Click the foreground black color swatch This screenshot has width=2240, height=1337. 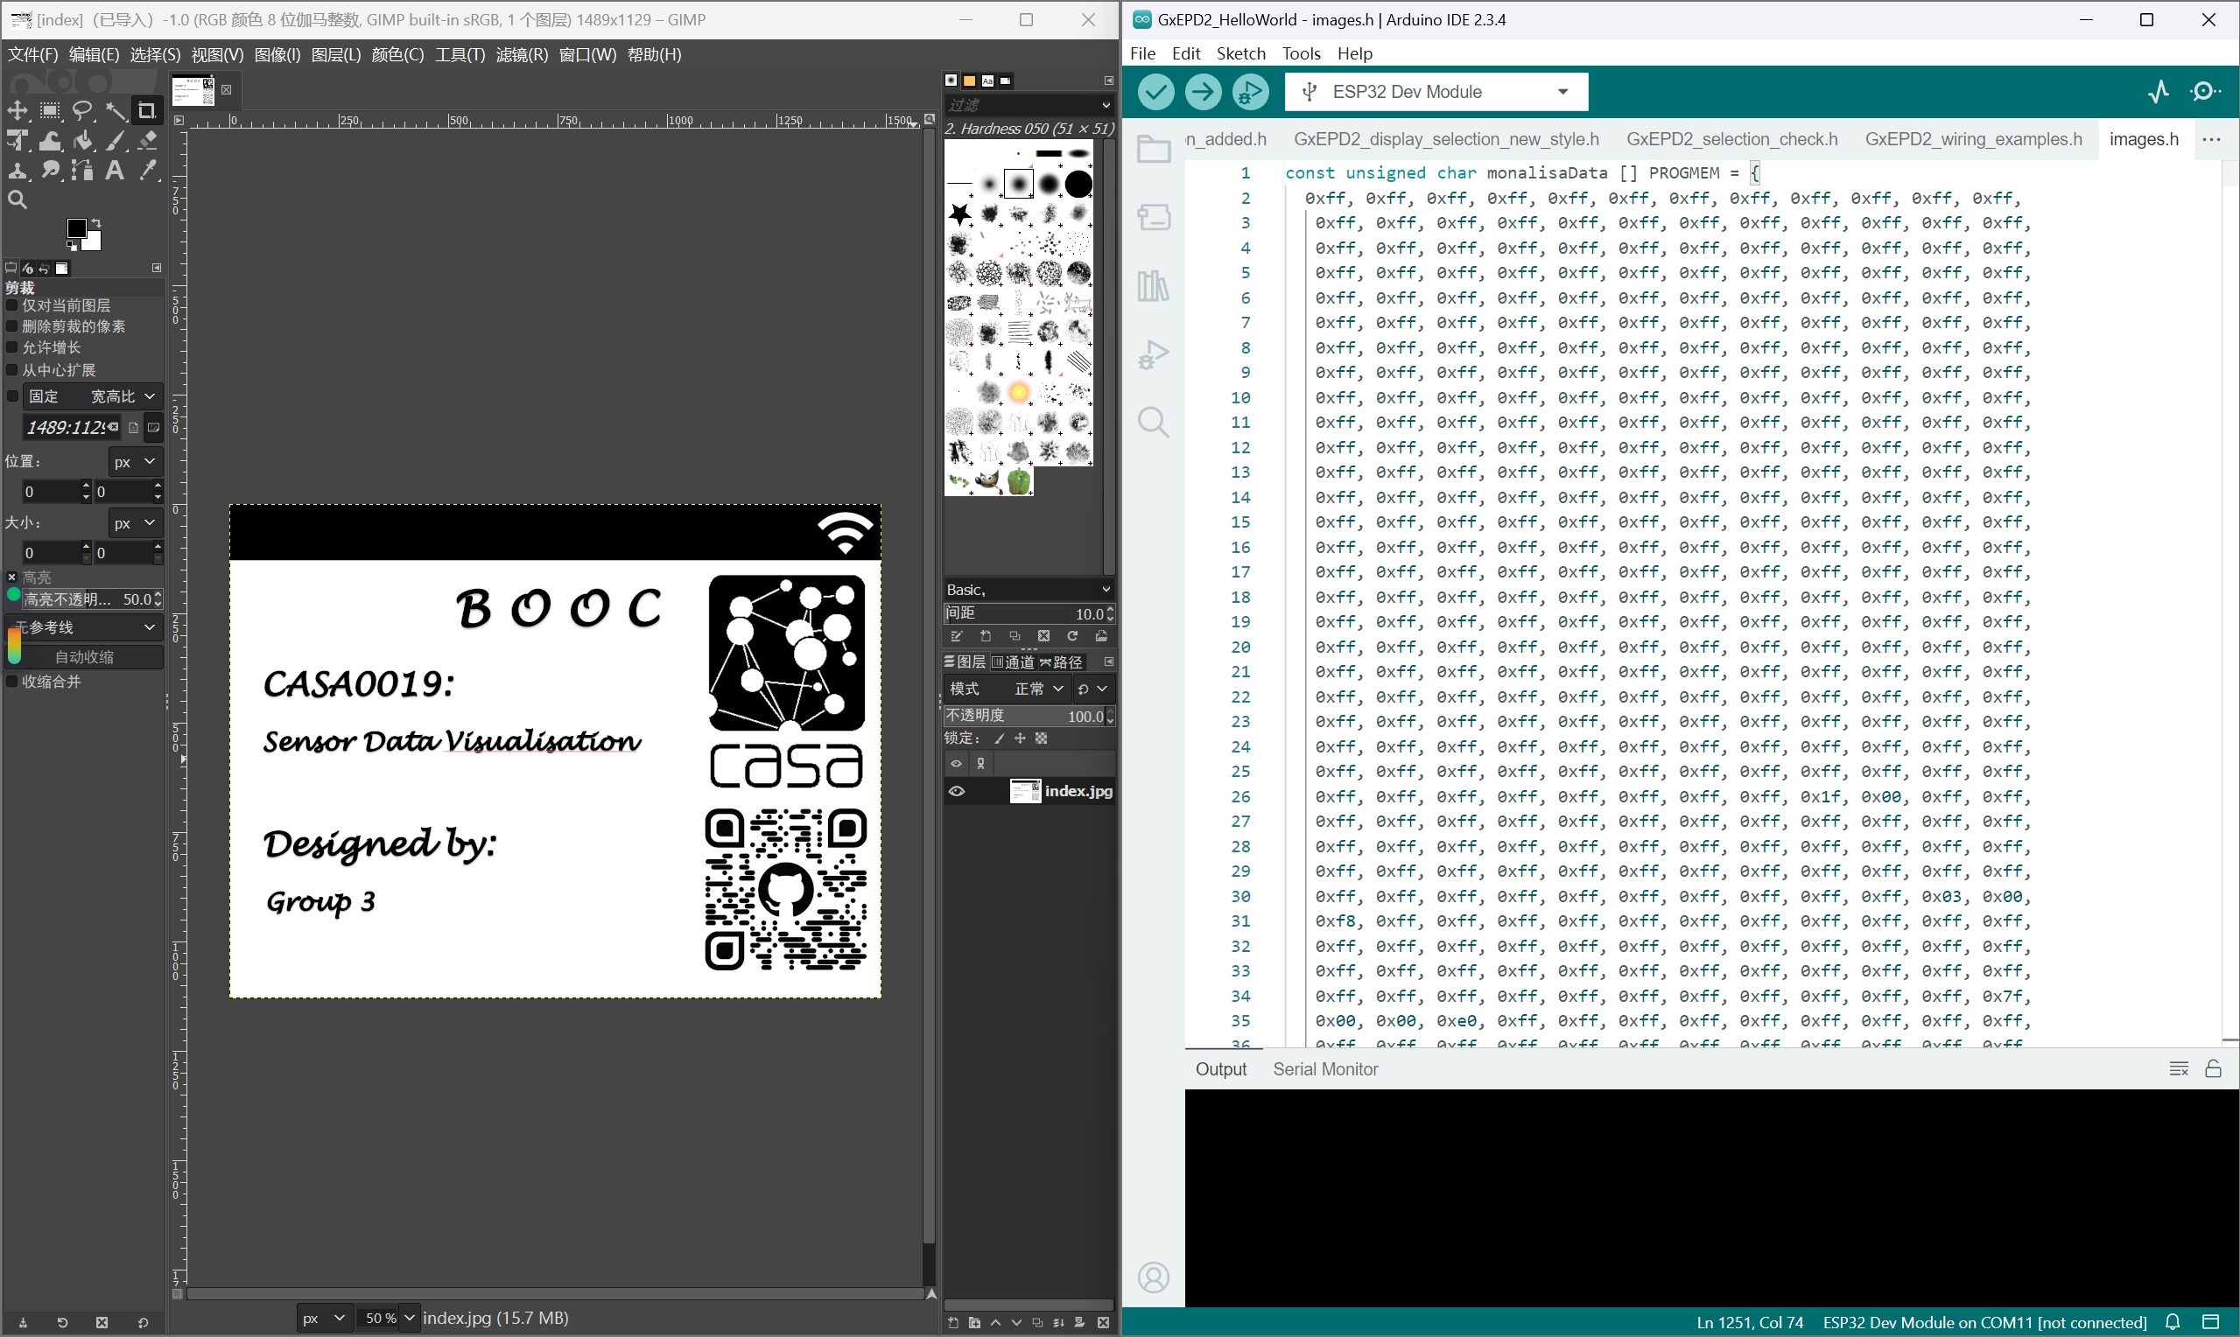pyautogui.click(x=76, y=228)
